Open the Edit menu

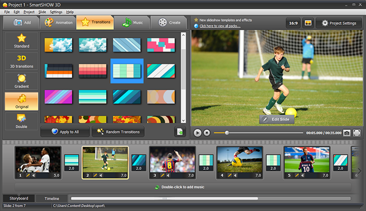pos(16,12)
